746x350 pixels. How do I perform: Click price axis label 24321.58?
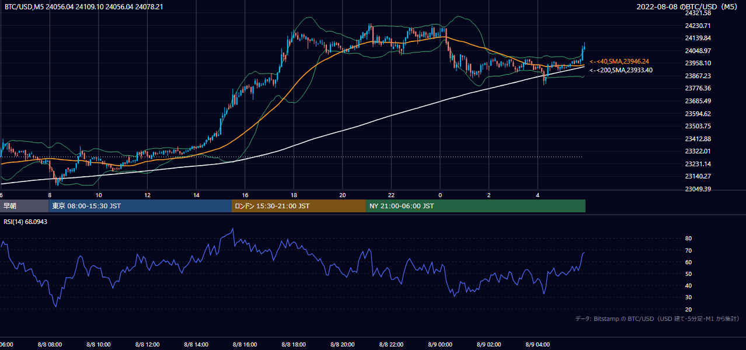(698, 13)
